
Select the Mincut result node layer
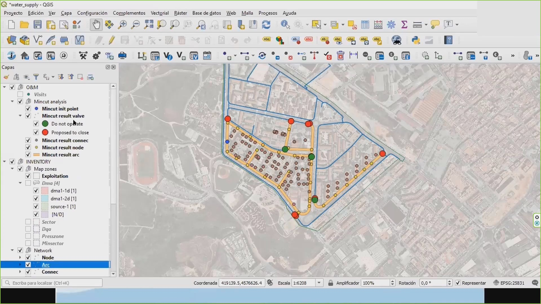[x=63, y=147]
